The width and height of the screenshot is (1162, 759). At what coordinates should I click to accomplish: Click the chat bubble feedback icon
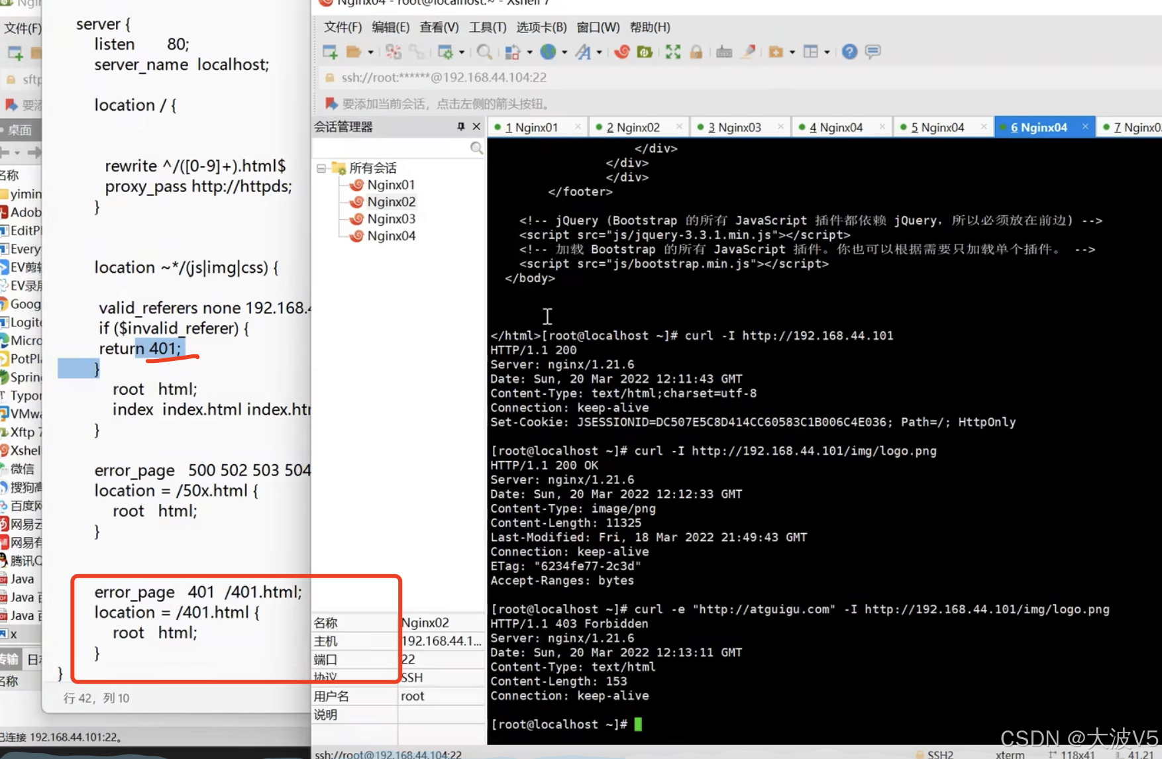(873, 52)
